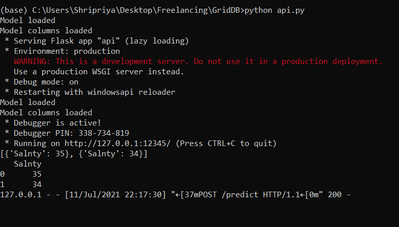
Task: Click the first "Model columns loaded" line
Action: 46,31
